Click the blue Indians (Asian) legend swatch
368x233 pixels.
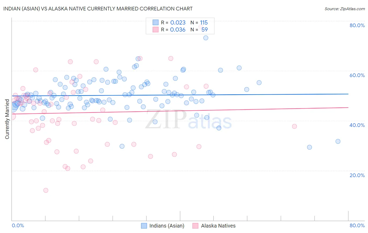point(144,226)
